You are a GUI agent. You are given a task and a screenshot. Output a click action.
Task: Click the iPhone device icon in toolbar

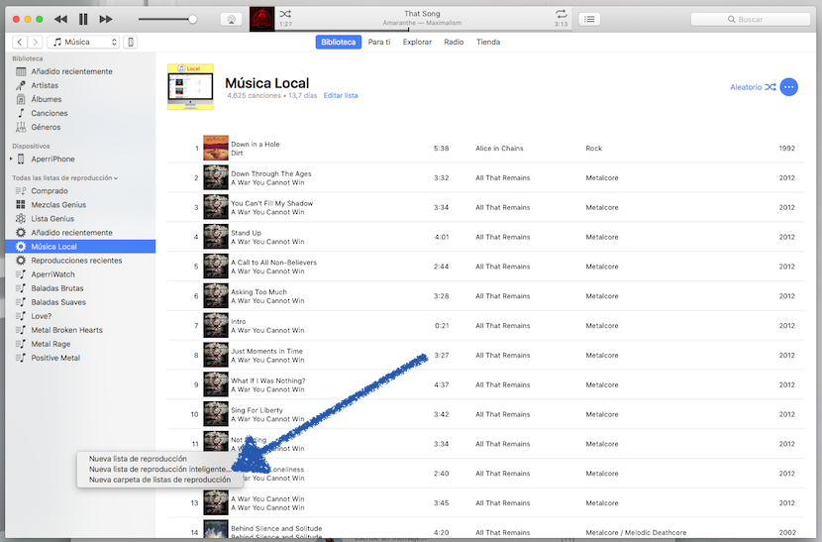click(131, 42)
